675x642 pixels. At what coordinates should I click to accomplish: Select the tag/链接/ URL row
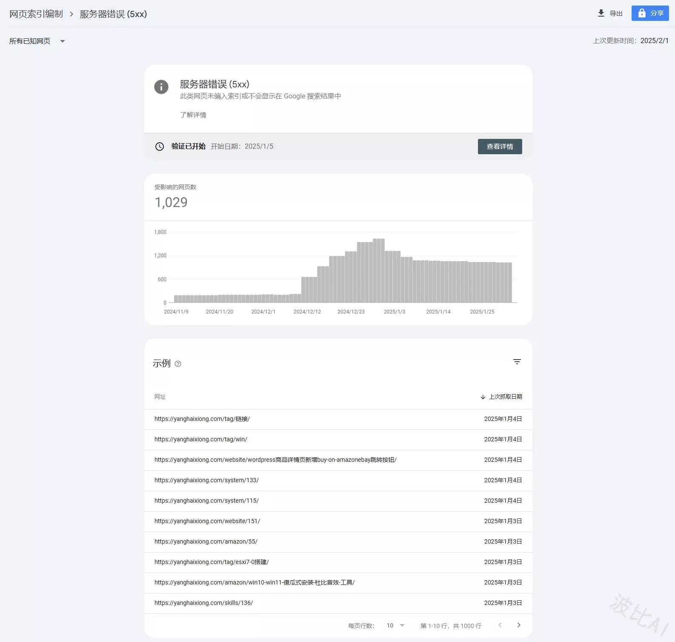(x=338, y=419)
